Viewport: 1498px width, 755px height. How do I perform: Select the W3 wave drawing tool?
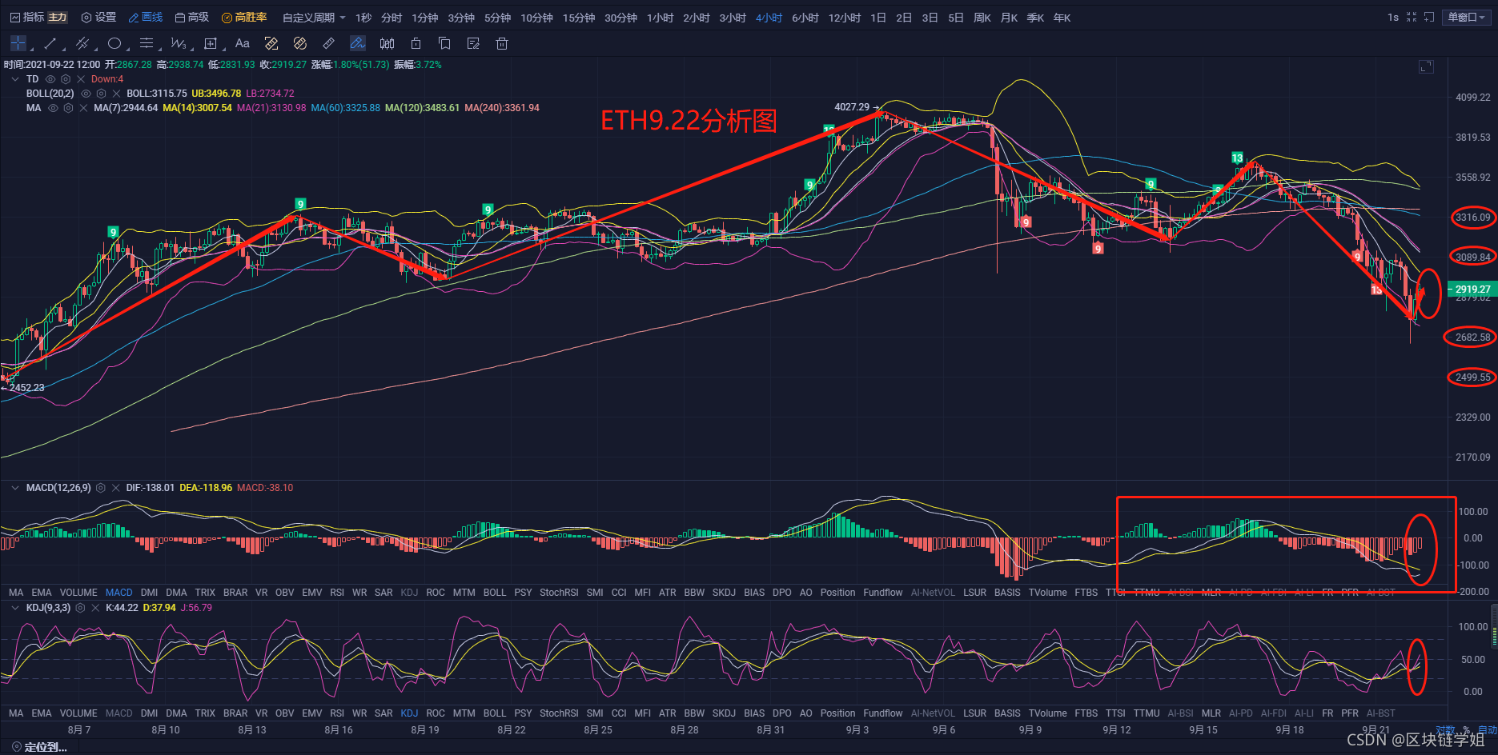click(x=178, y=43)
